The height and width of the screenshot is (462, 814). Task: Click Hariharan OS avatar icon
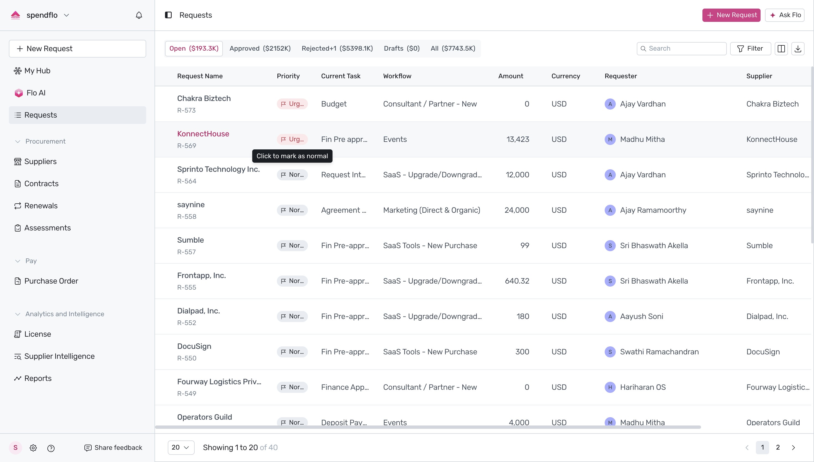tap(610, 387)
